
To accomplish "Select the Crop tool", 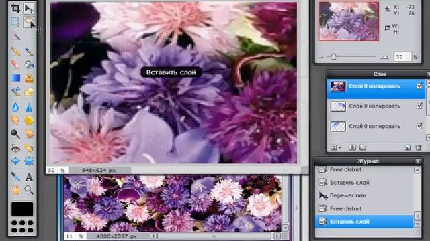I will tap(15, 9).
